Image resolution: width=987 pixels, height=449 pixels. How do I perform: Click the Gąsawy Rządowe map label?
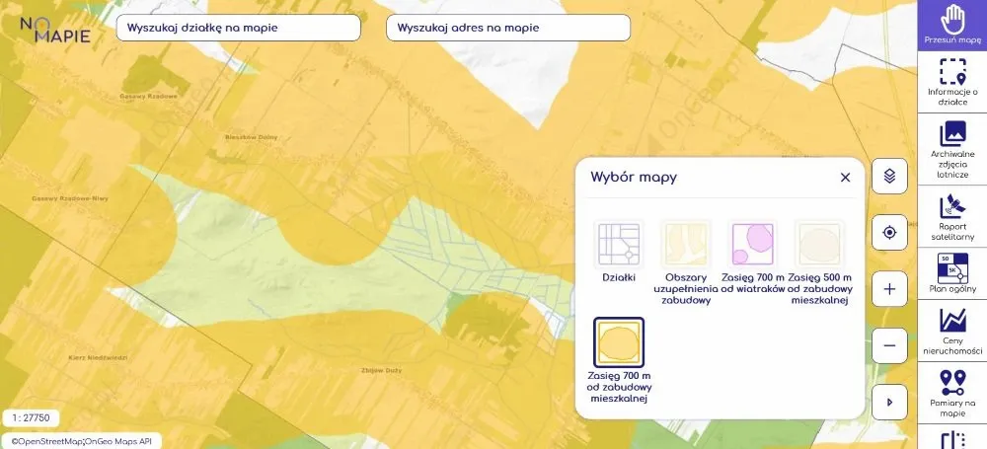click(x=149, y=97)
